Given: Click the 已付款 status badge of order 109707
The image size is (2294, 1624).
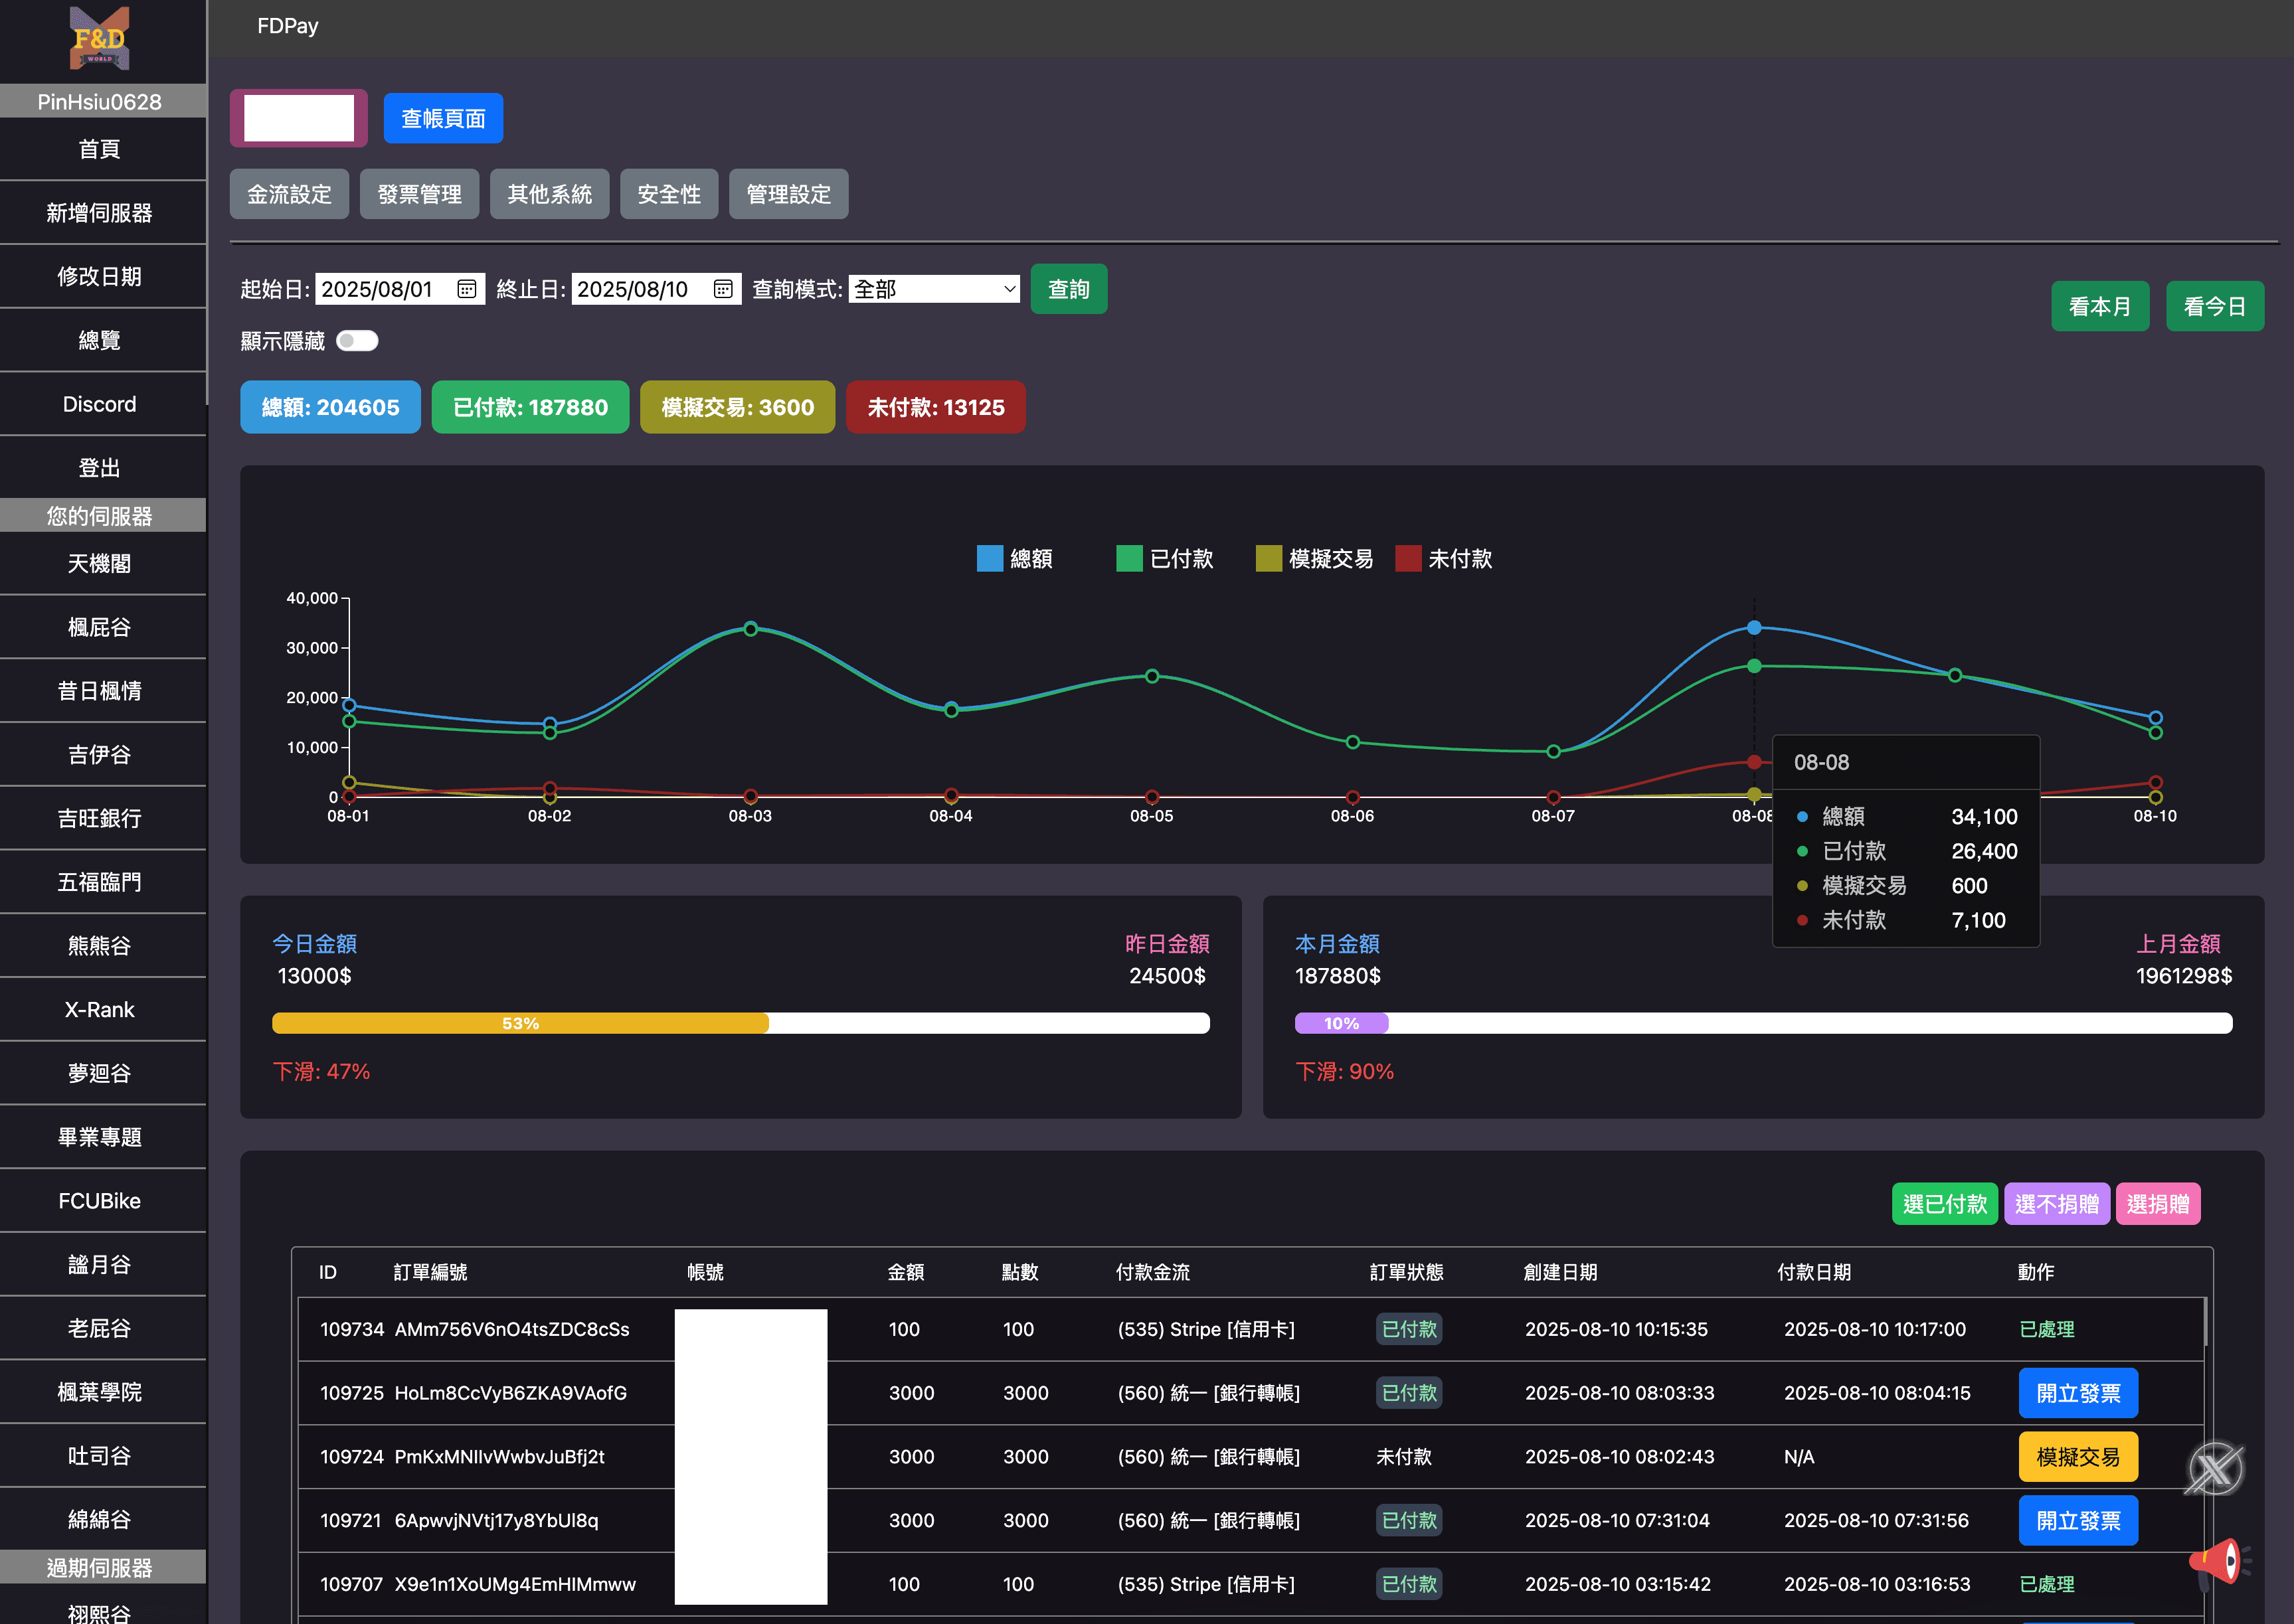Looking at the screenshot, I should click(x=1409, y=1584).
